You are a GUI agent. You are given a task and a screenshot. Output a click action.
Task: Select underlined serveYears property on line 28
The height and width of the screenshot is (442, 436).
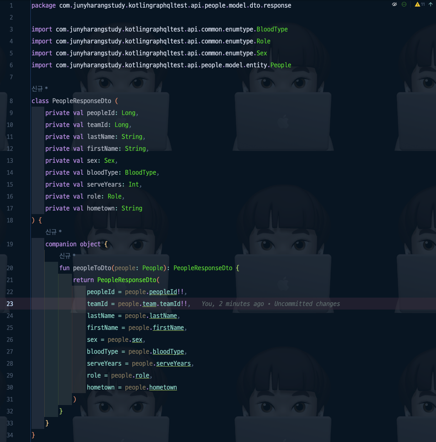174,363
